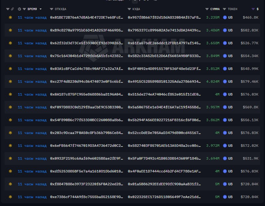Viewport: 265px width, 206px height.
Task: Open recipient address 0x5a50675Ee1eD4E4fC6A7
Action: pyautogui.click(x=164, y=107)
